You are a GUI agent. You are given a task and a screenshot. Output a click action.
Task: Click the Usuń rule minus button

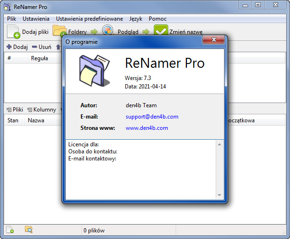point(41,47)
